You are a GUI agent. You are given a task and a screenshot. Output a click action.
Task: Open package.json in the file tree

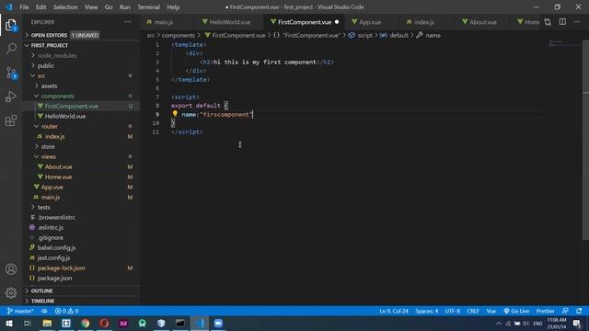pos(82,278)
